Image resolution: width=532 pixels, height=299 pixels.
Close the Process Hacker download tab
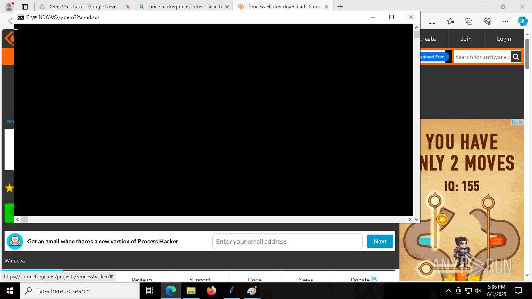(326, 7)
